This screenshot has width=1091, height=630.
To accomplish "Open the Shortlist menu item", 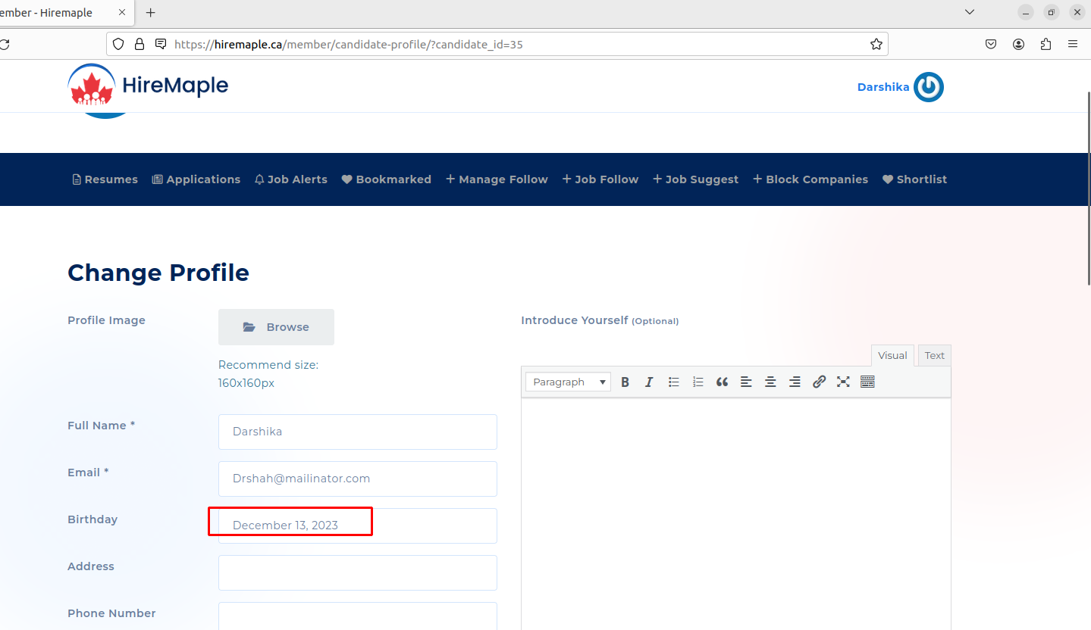I will pos(915,179).
